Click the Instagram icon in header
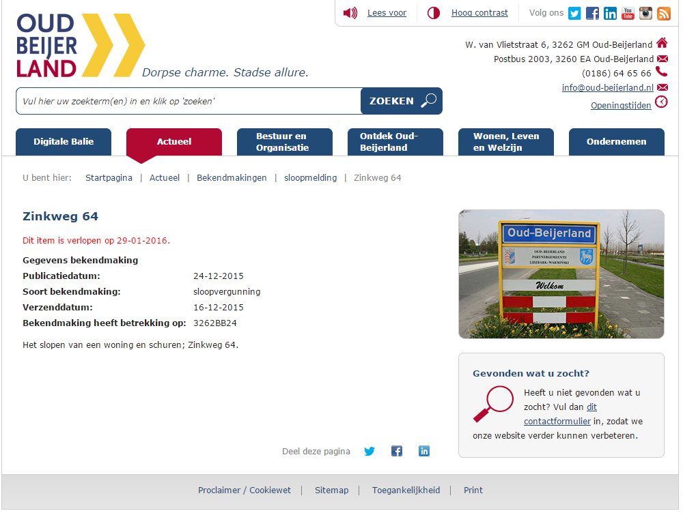The image size is (683, 513). 645,13
